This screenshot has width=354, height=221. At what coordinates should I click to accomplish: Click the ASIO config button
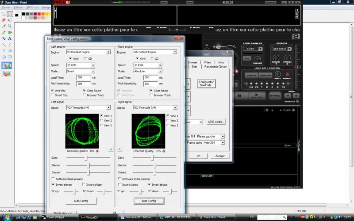pyautogui.click(x=216, y=122)
